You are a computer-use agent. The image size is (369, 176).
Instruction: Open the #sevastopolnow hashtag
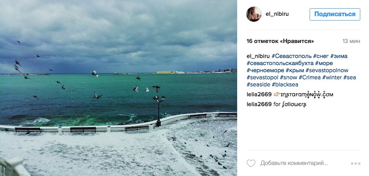point(327,70)
